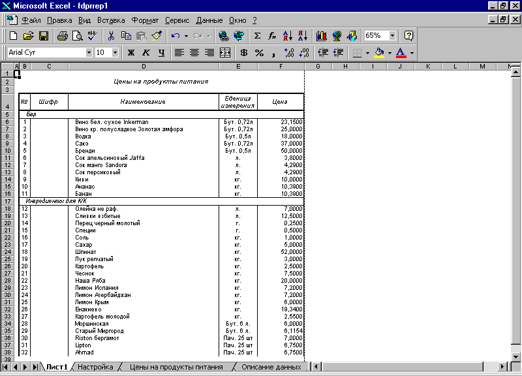
Task: Apply comma style separator format
Action: (273, 53)
